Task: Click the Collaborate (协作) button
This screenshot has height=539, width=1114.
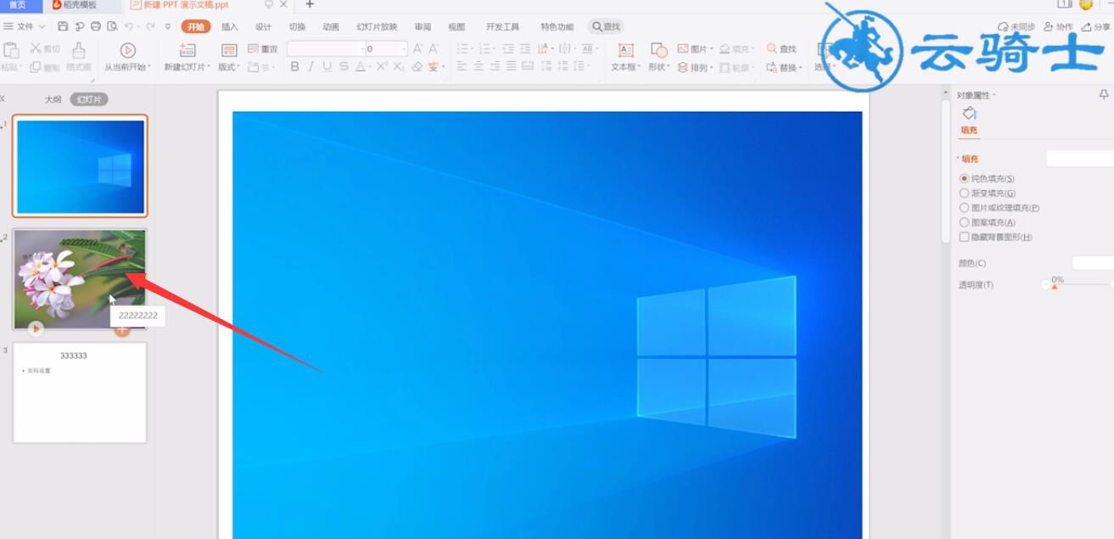Action: point(1058,27)
